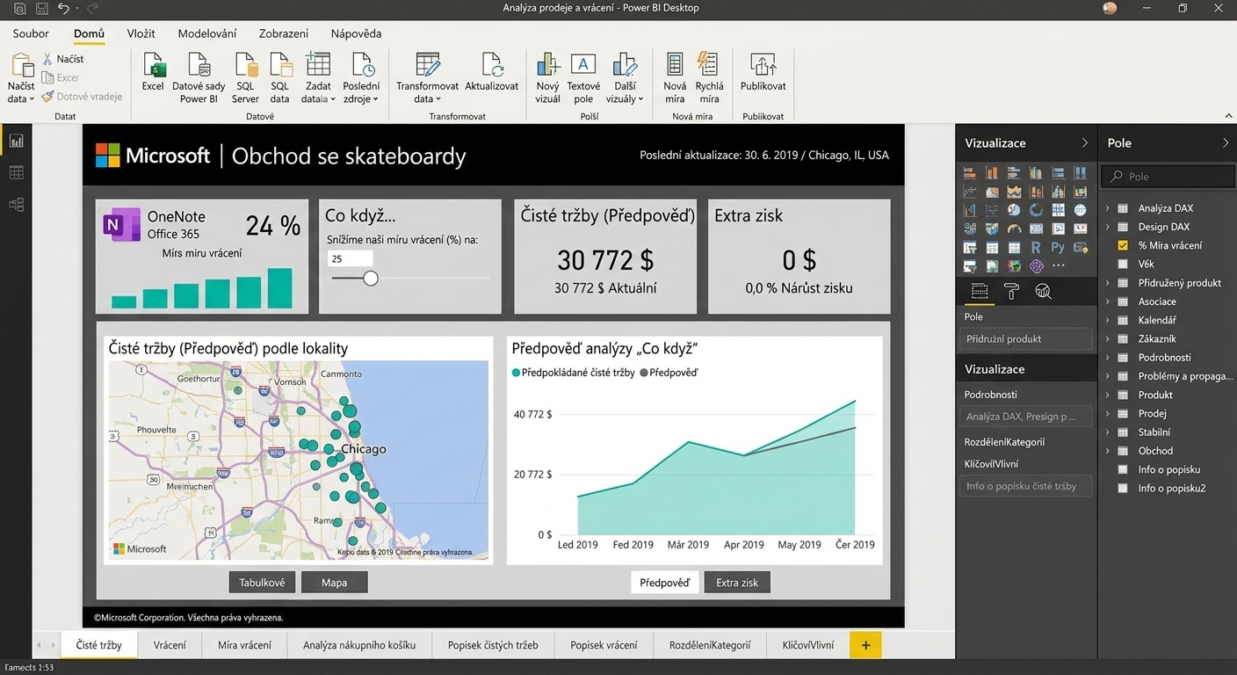This screenshot has width=1237, height=675.
Task: Show more visuals via ellipsis icon
Action: (x=1058, y=265)
